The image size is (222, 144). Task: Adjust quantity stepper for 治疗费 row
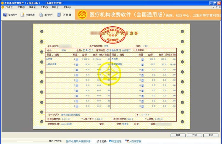[x=77, y=59]
